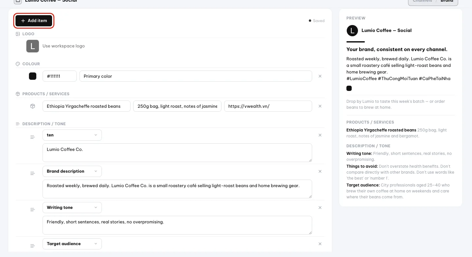
Task: Click the '250g bag, light roast' description field
Action: [177, 106]
